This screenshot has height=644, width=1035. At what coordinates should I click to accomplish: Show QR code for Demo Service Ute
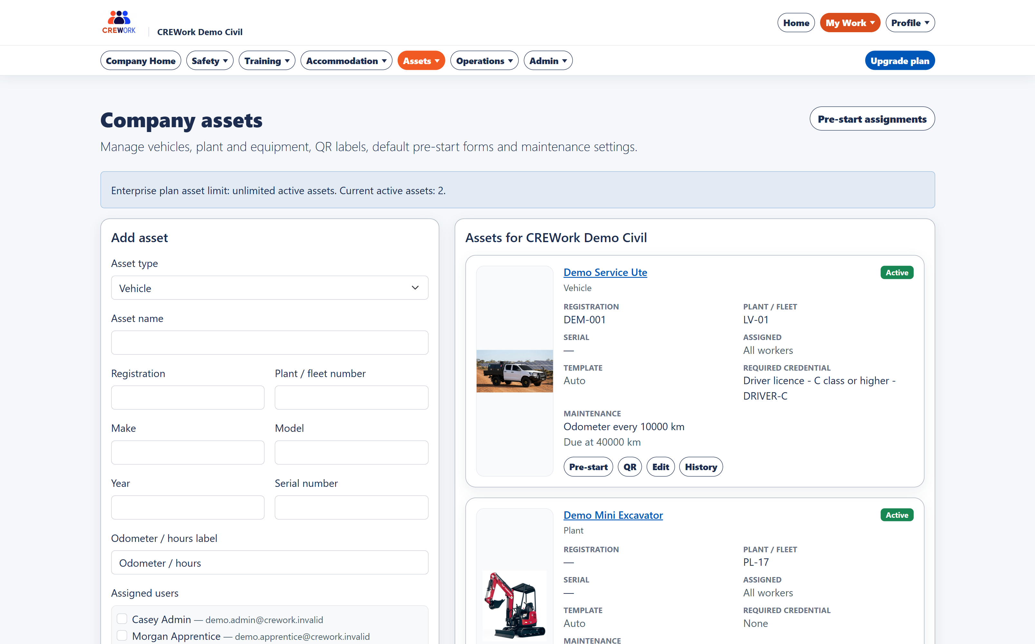[630, 467]
